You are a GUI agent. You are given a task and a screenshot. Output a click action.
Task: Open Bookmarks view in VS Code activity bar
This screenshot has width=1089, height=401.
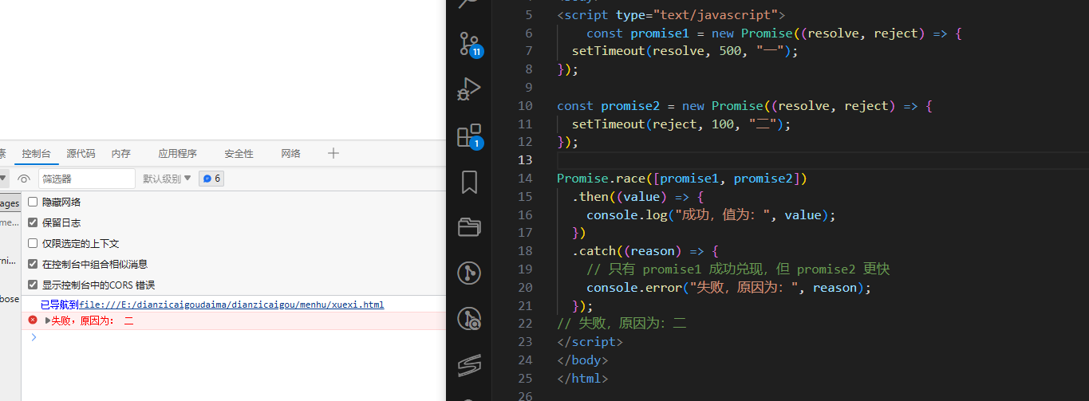(469, 182)
